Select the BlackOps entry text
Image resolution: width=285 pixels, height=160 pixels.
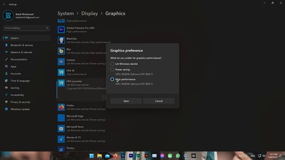click(x=72, y=39)
